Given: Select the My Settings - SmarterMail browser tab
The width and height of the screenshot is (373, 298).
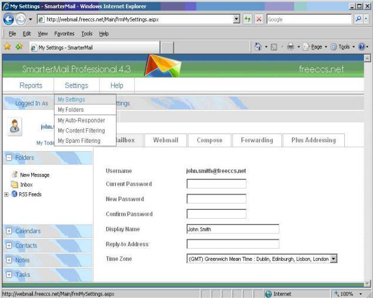Looking at the screenshot, I should tap(95, 47).
